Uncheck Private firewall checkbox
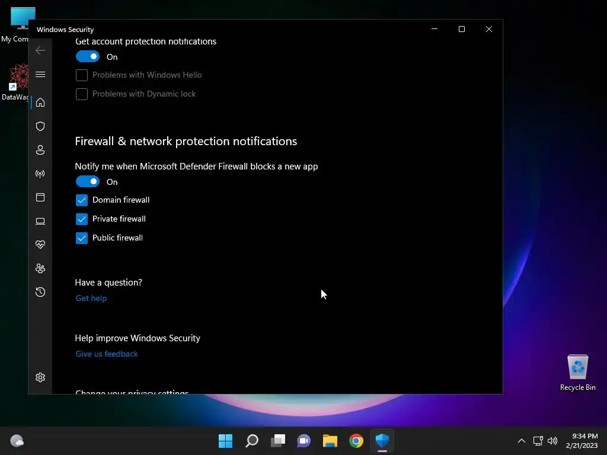 coord(82,219)
